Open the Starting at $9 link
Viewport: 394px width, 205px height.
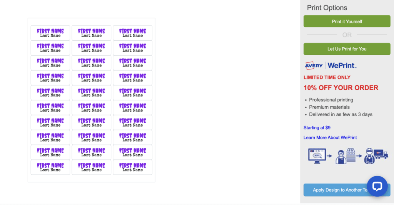tap(317, 127)
